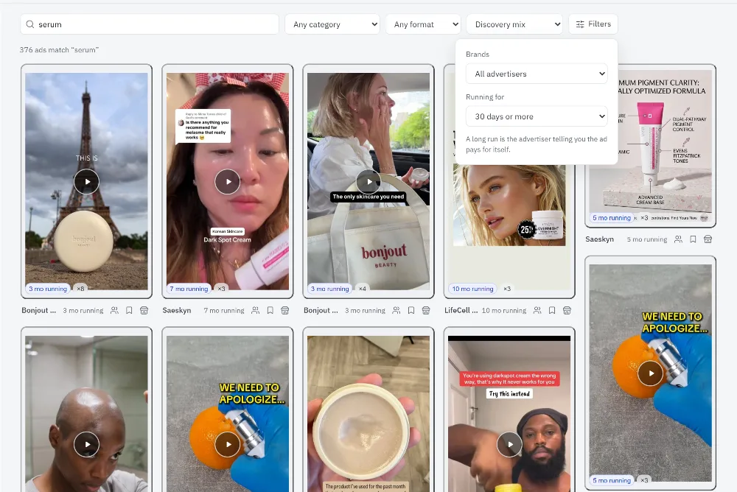
Task: Open store icon on Saeskyn 5 mo card
Action: (708, 239)
